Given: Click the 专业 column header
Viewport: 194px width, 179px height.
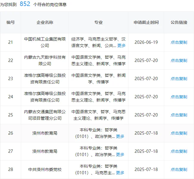Looking at the screenshot, I should pyautogui.click(x=98, y=22).
